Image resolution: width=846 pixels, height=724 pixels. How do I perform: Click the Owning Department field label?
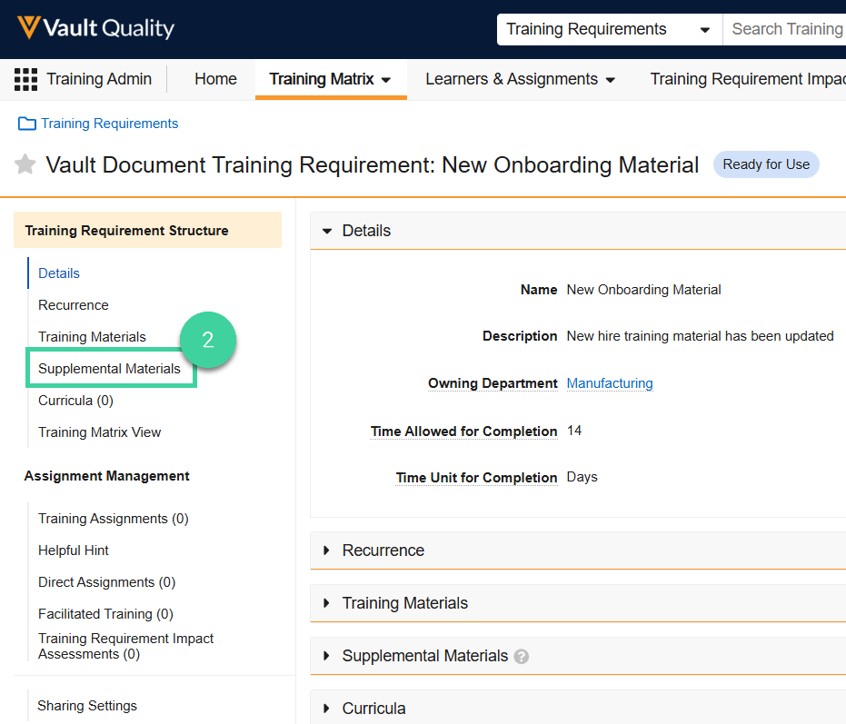[x=493, y=383]
